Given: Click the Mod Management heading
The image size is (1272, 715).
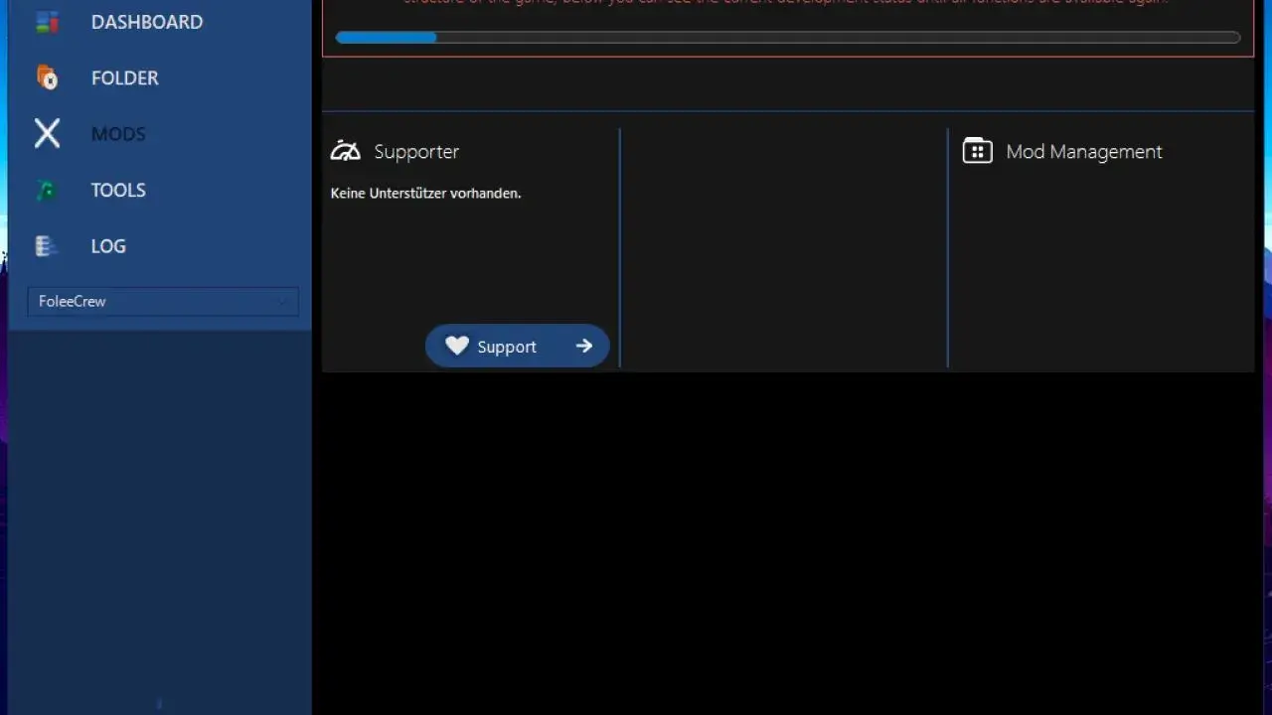Looking at the screenshot, I should [1083, 152].
